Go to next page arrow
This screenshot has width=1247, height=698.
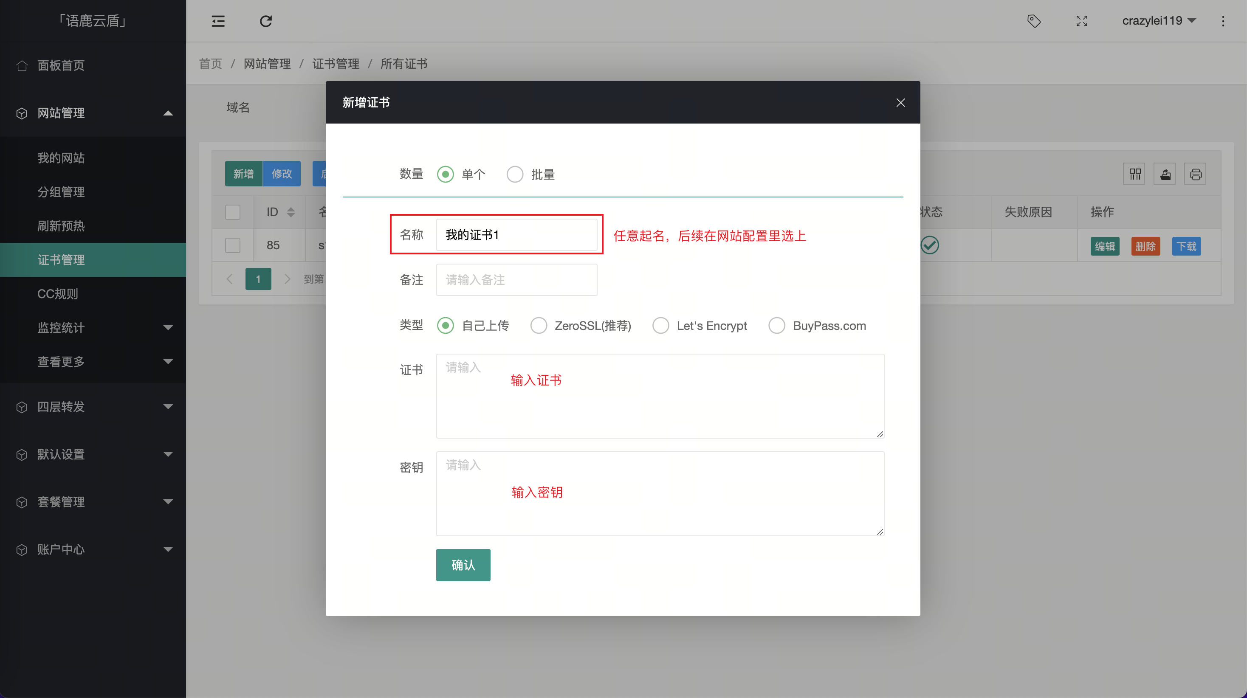pos(287,279)
